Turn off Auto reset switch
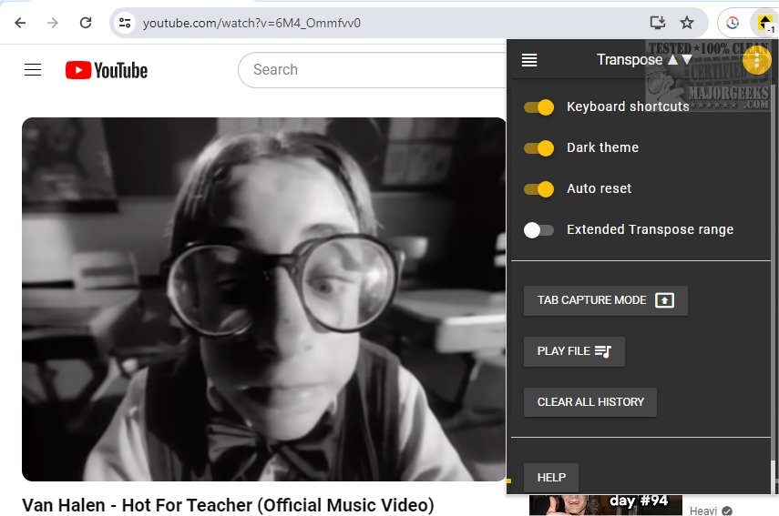Screen dimensions: 779x516 (x=538, y=189)
